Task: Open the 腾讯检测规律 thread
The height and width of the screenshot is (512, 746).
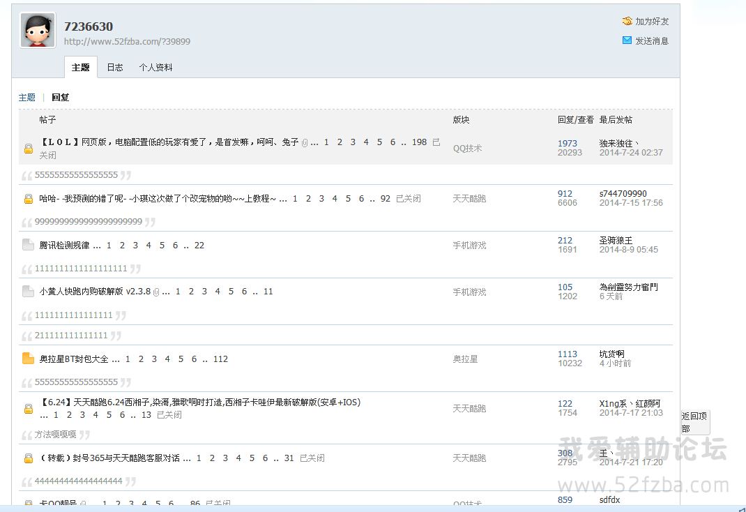Action: point(64,245)
